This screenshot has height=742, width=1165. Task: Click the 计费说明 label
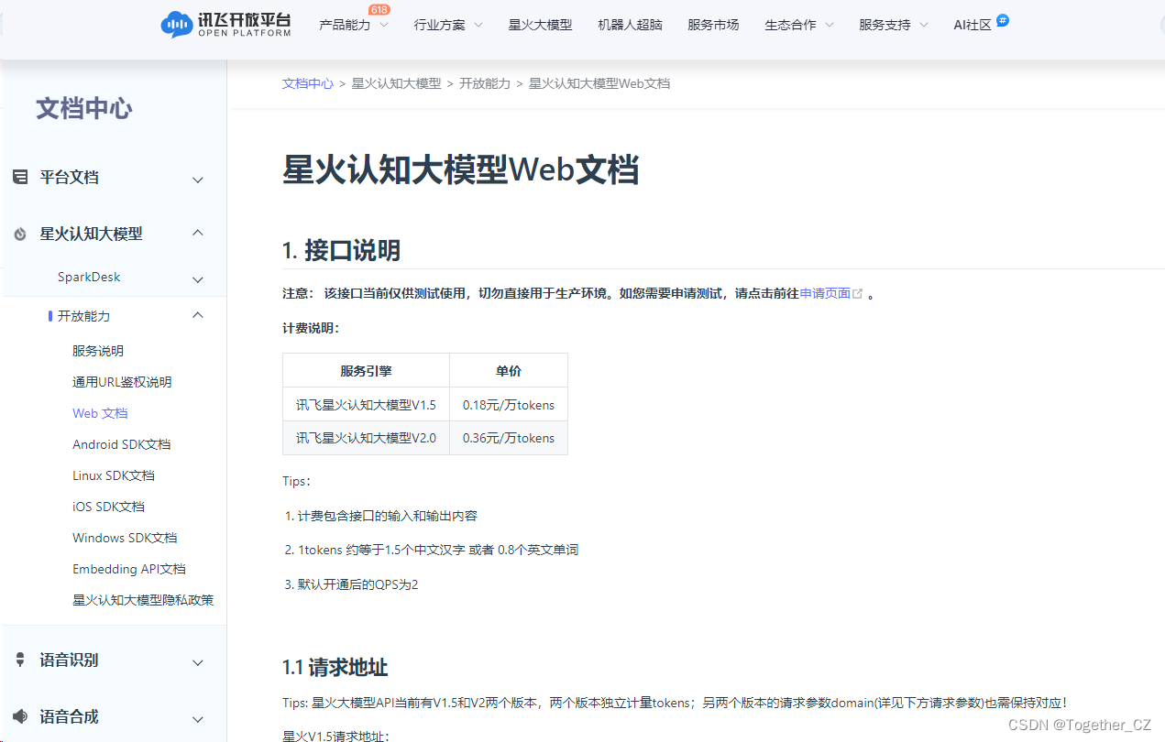(x=311, y=328)
